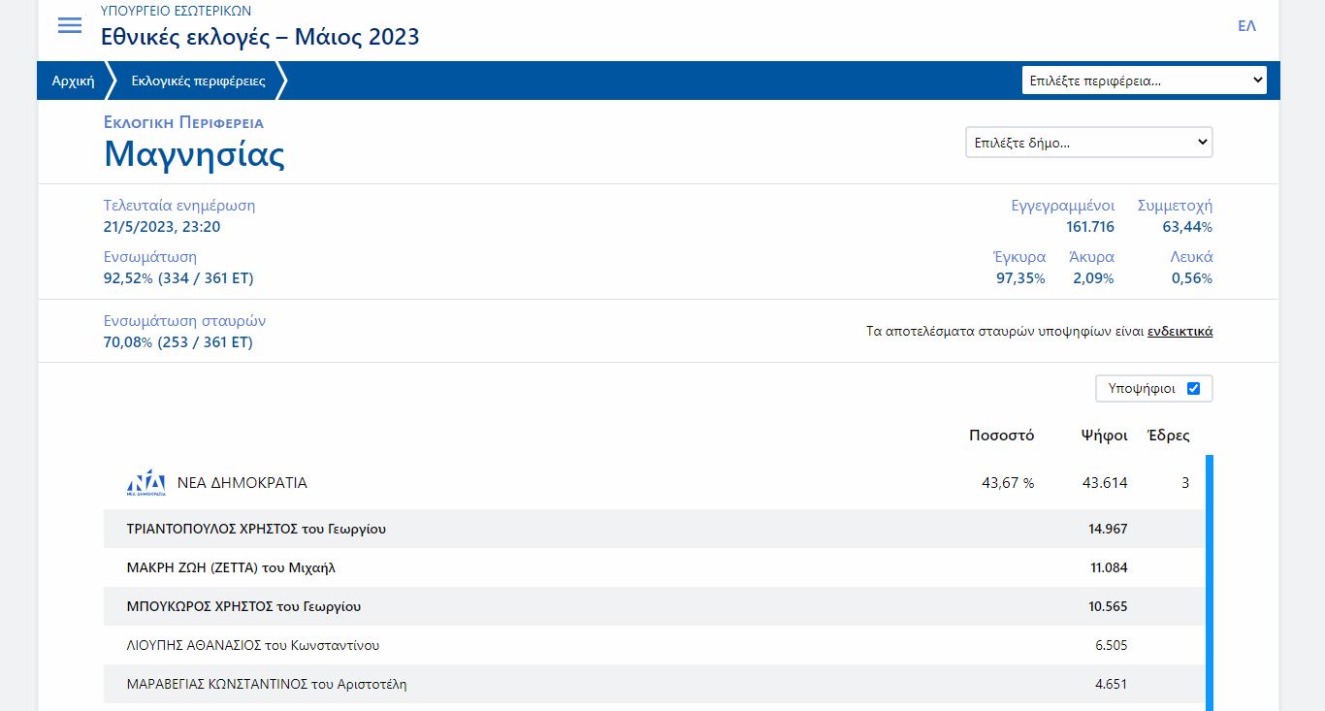
Task: Click the 6.505 vote count
Action: (1111, 645)
